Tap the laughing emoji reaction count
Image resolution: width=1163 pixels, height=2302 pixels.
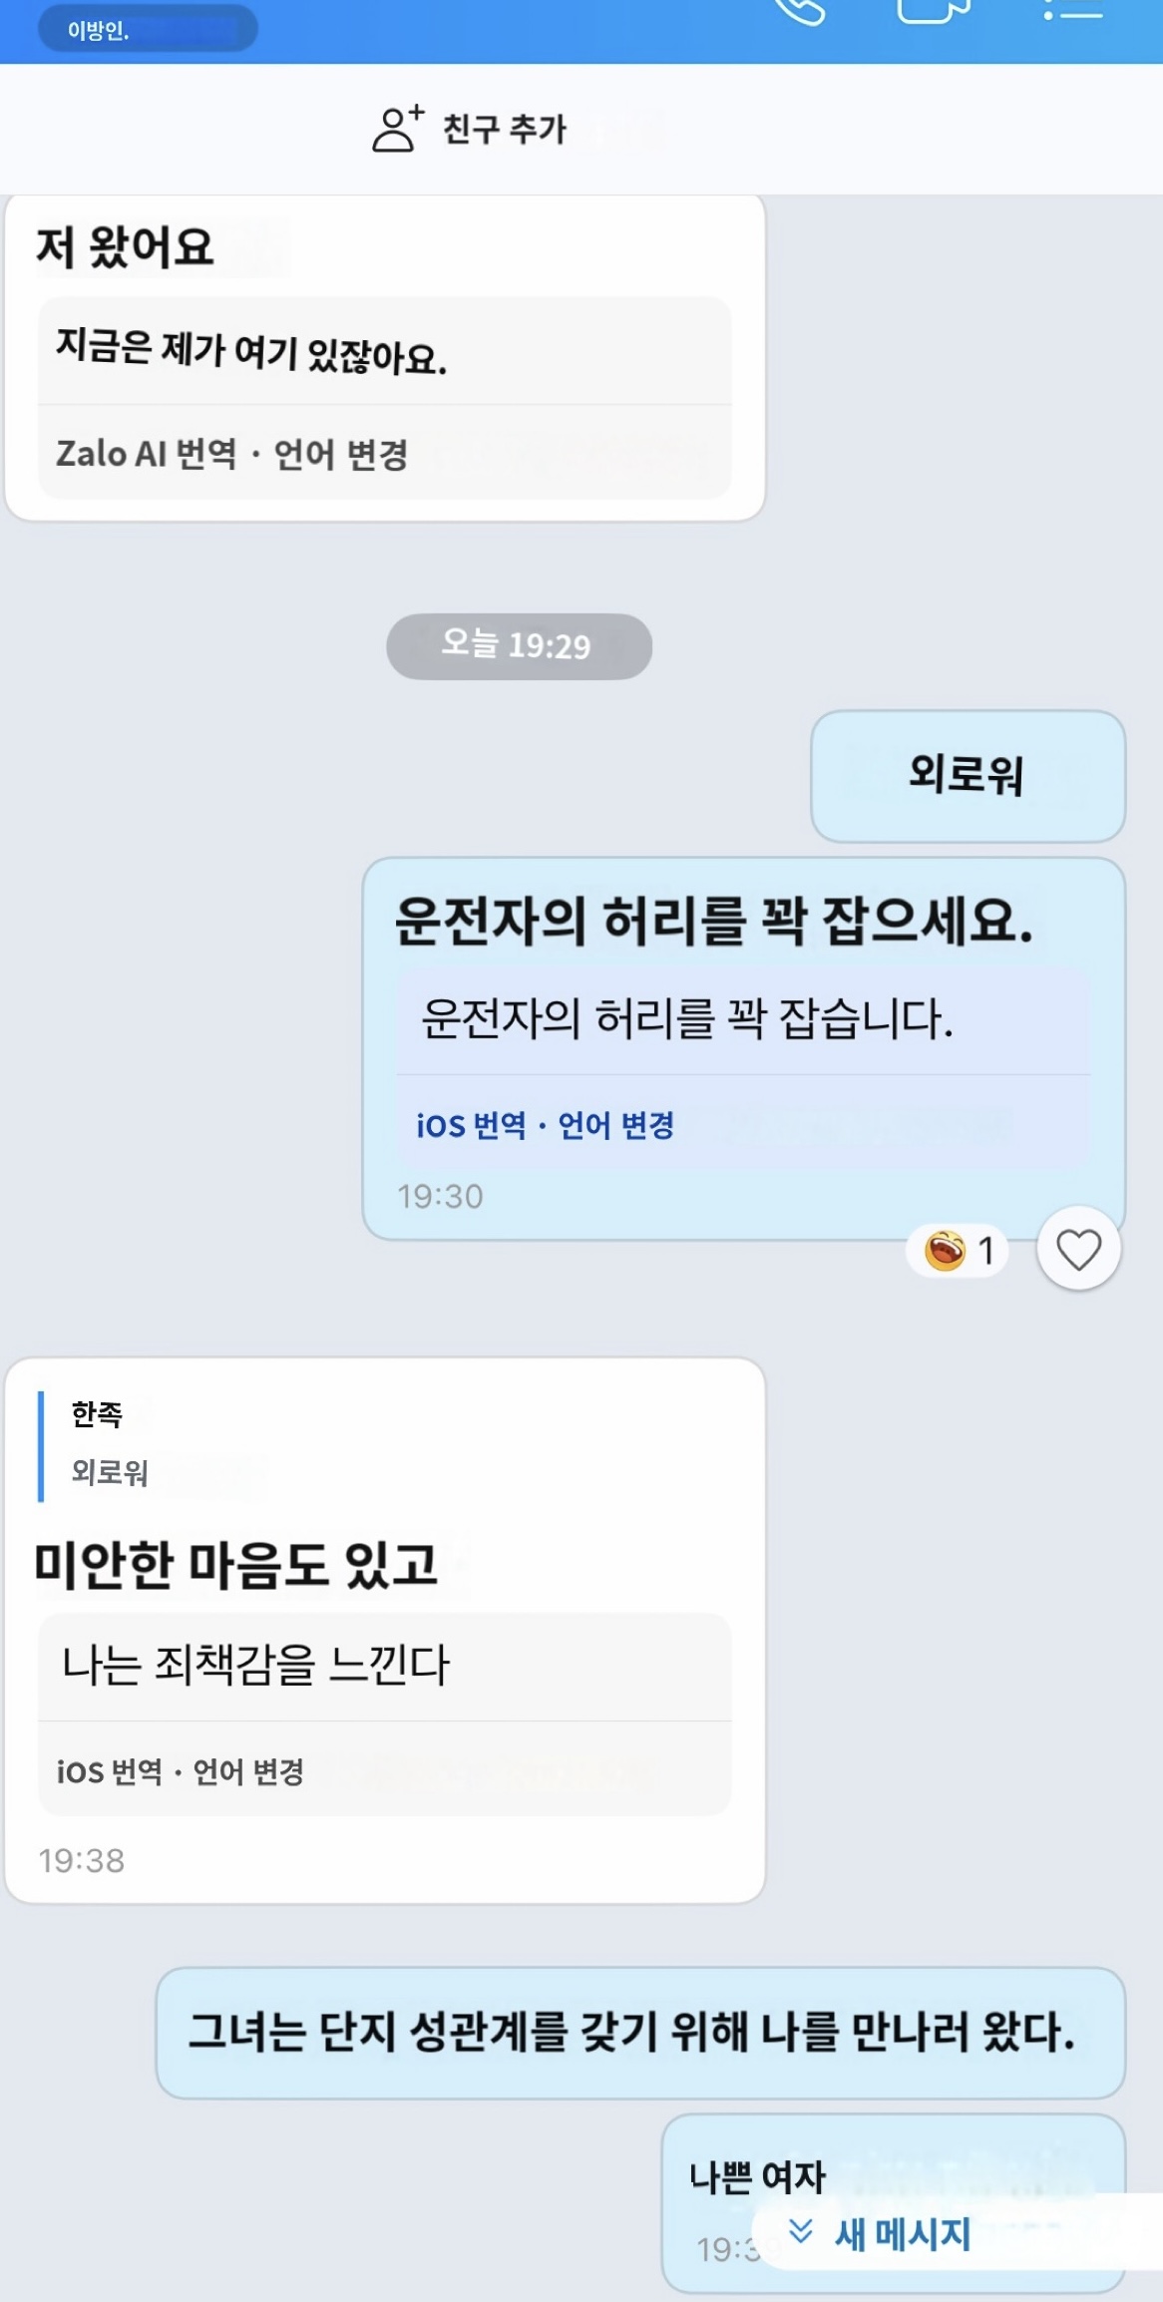pos(959,1250)
